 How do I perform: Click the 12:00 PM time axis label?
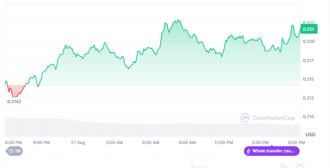point(224,142)
